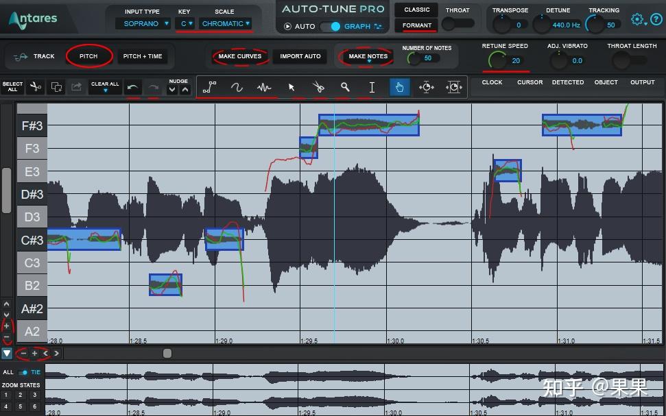Click the Cut scissors icon beside Select All
The image size is (666, 416).
(x=36, y=87)
